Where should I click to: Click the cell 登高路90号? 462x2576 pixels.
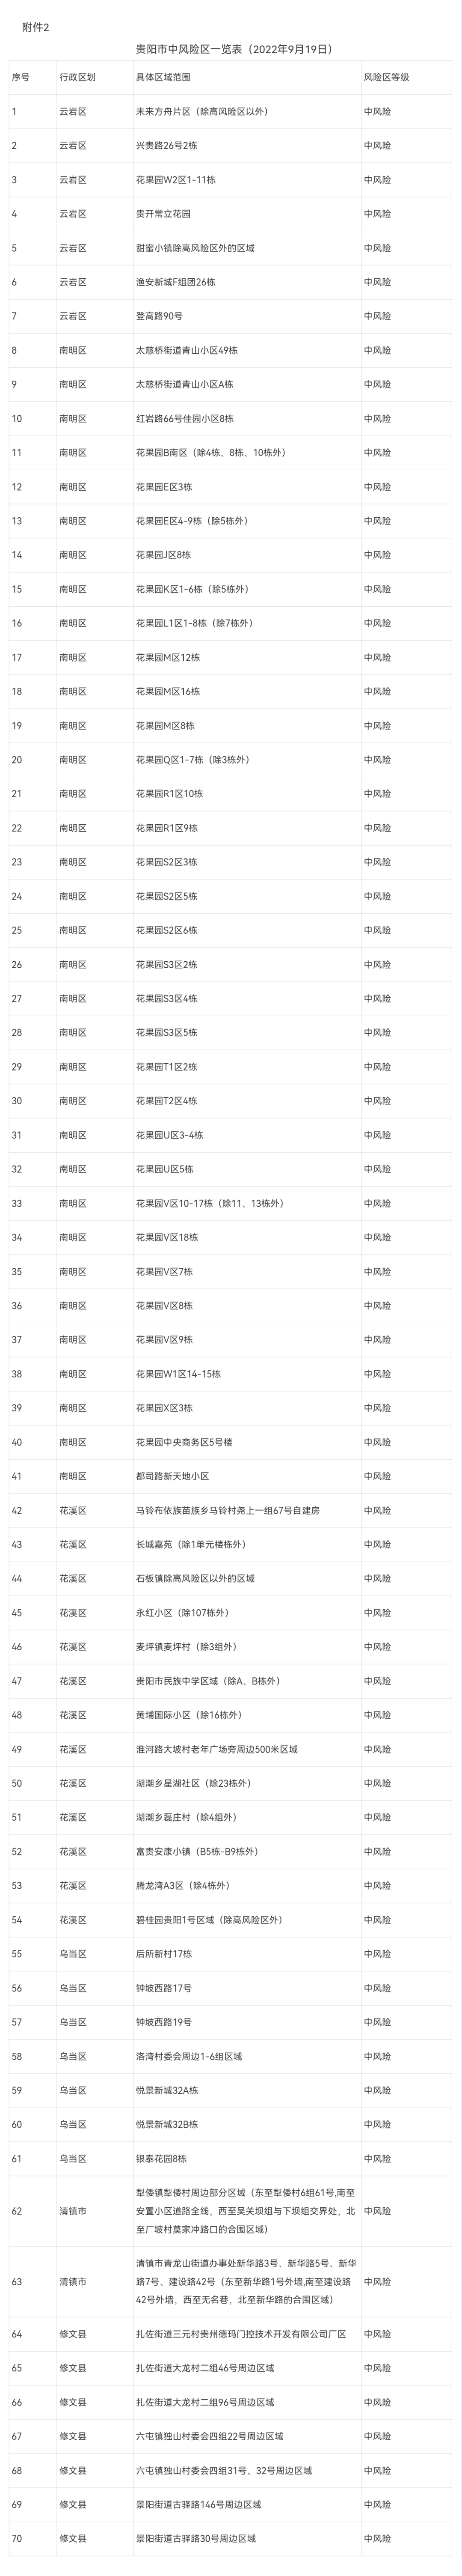click(x=159, y=316)
